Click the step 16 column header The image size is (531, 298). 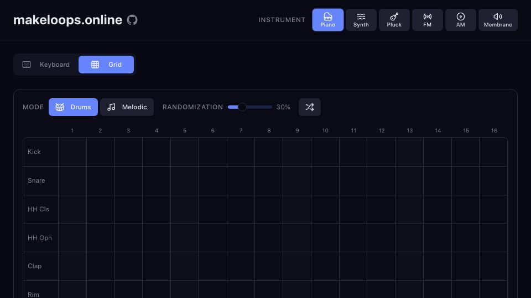pos(494,130)
